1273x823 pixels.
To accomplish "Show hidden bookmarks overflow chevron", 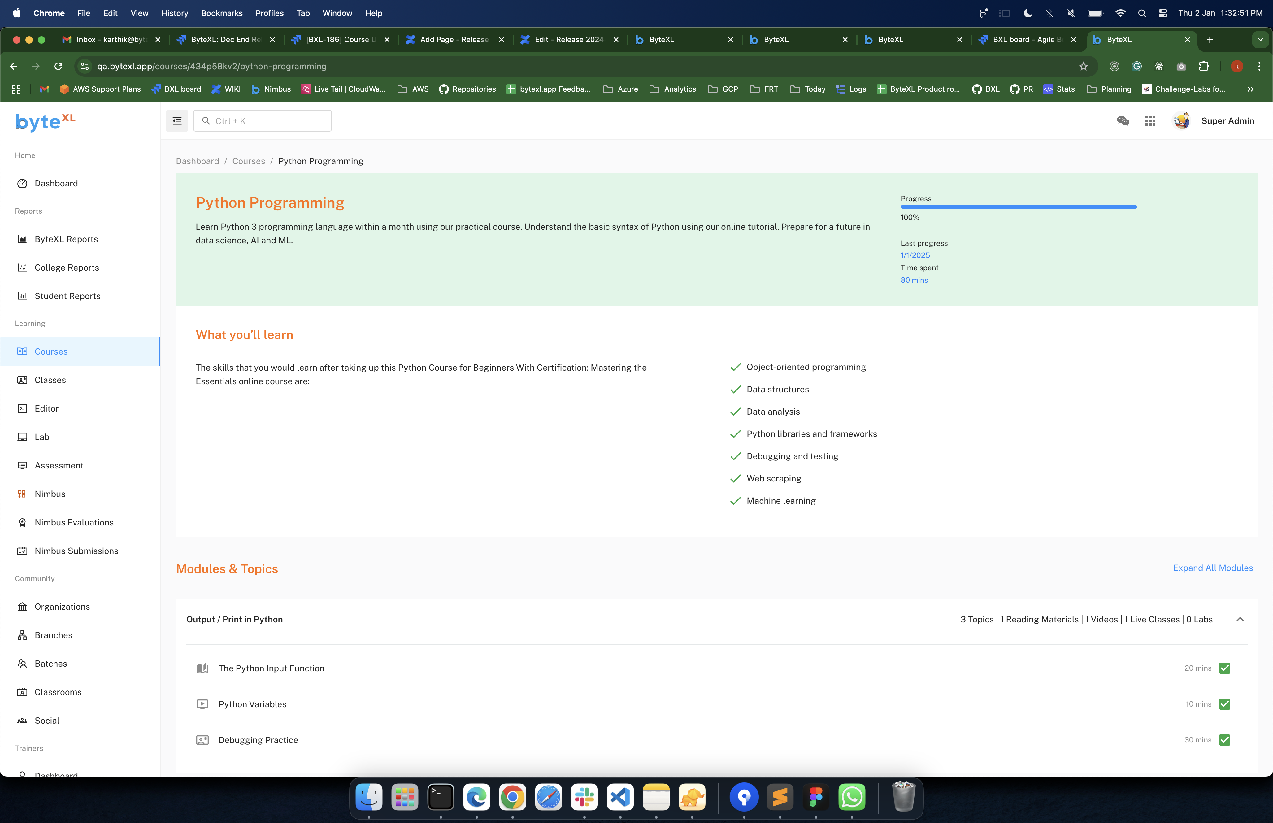I will (1250, 89).
